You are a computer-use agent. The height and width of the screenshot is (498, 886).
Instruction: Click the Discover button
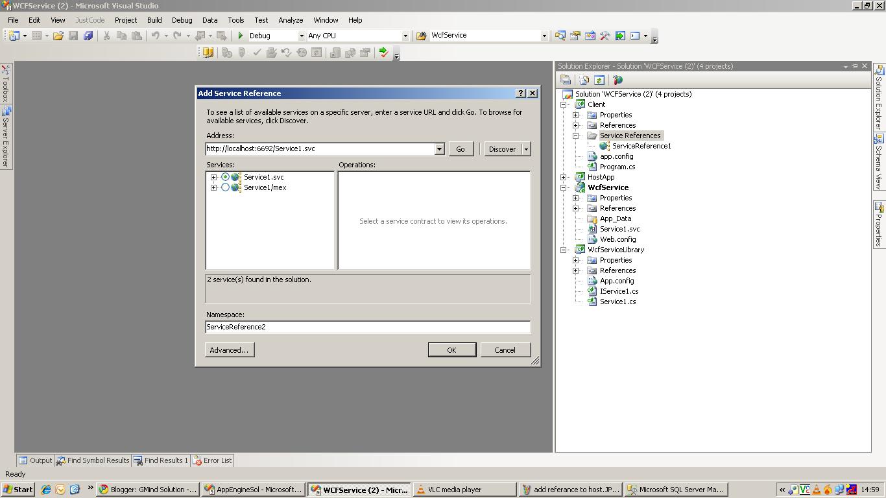[503, 149]
